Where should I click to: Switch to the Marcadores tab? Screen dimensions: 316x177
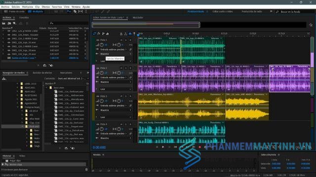pos(66,73)
